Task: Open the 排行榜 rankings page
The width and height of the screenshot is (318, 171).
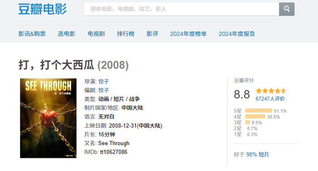Action: (x=126, y=34)
